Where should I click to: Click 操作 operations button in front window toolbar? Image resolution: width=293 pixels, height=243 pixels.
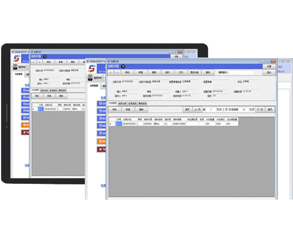(x=167, y=73)
